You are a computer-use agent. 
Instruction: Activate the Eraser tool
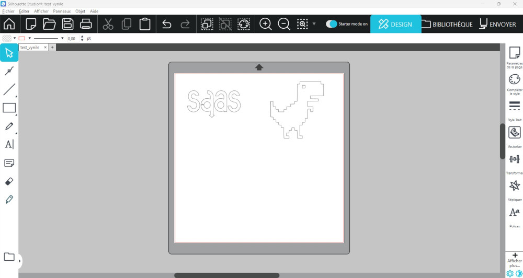pyautogui.click(x=9, y=182)
